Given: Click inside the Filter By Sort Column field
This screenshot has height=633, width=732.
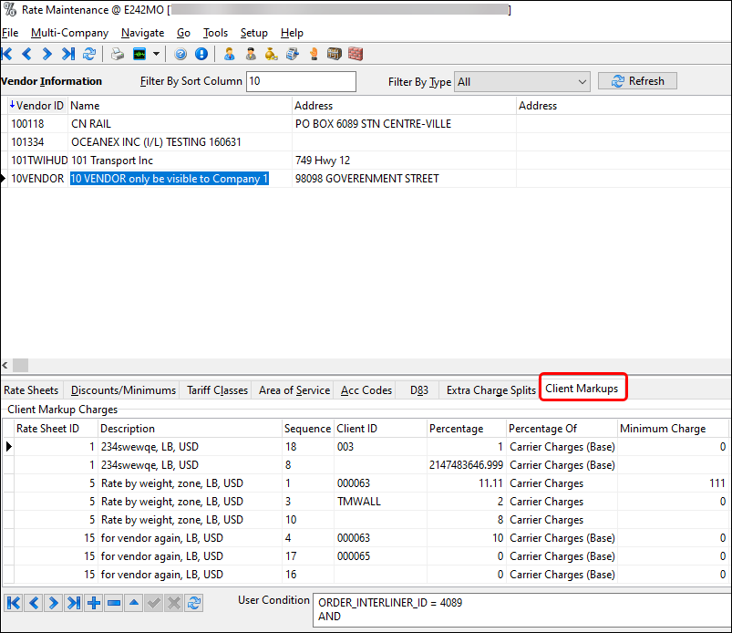Looking at the screenshot, I should pos(301,81).
